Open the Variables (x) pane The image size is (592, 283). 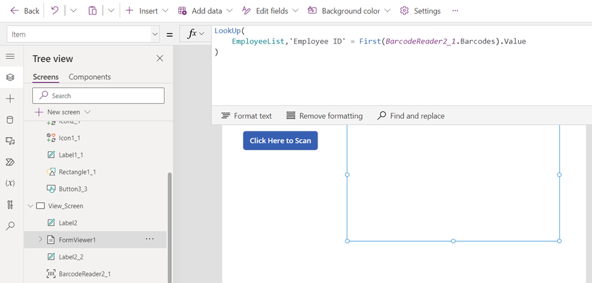[10, 184]
